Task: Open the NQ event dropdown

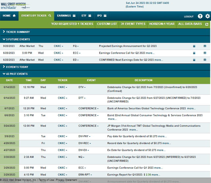Action: click(x=81, y=157)
